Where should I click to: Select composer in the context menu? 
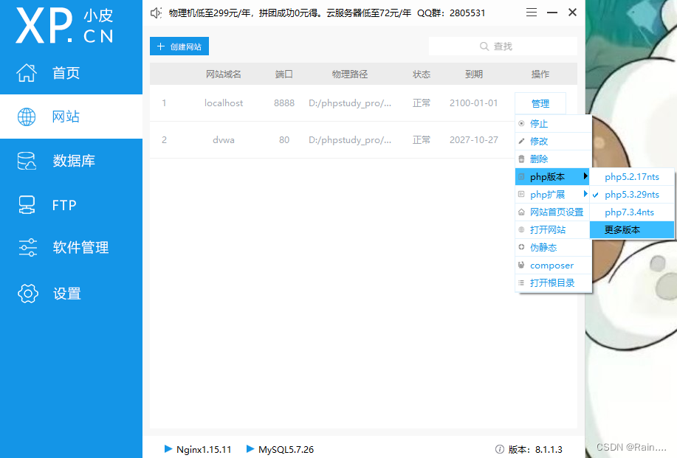(x=549, y=265)
